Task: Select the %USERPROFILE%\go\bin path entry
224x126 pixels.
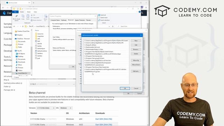Action: click(106, 71)
